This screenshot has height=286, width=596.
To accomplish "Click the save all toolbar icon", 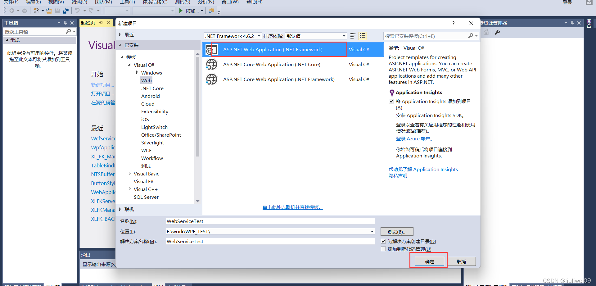I will coord(65,11).
